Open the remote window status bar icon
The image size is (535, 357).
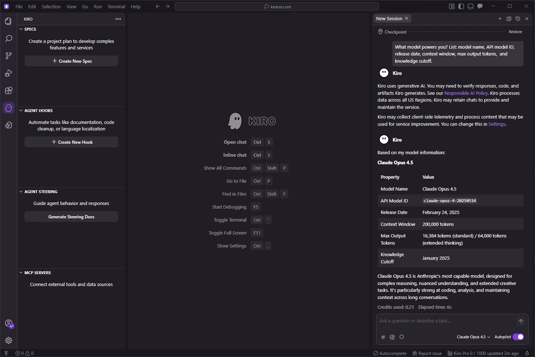click(x=6, y=353)
